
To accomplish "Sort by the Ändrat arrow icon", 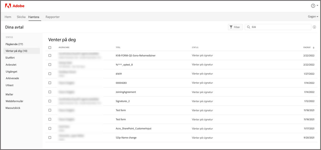I will 314,48.
